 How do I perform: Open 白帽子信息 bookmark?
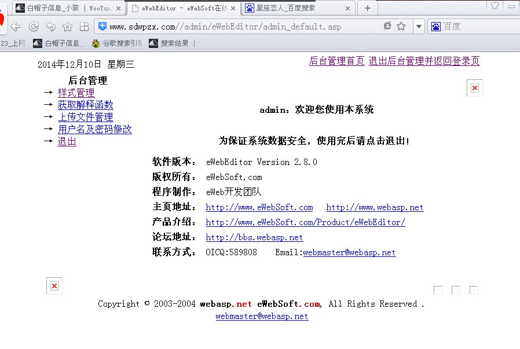pos(58,43)
